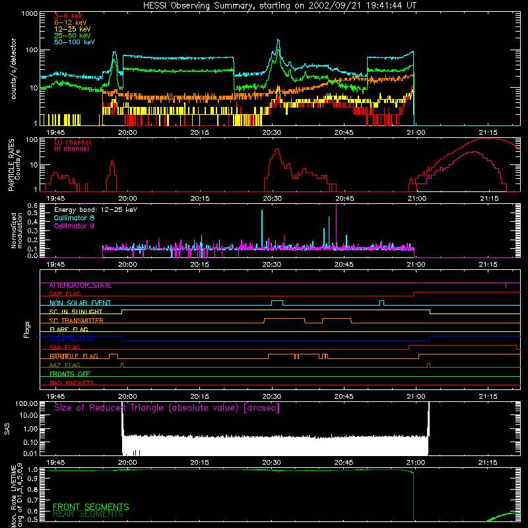Select the cyan 50-100 keV legend entry
The image size is (528, 528).
(75, 42)
